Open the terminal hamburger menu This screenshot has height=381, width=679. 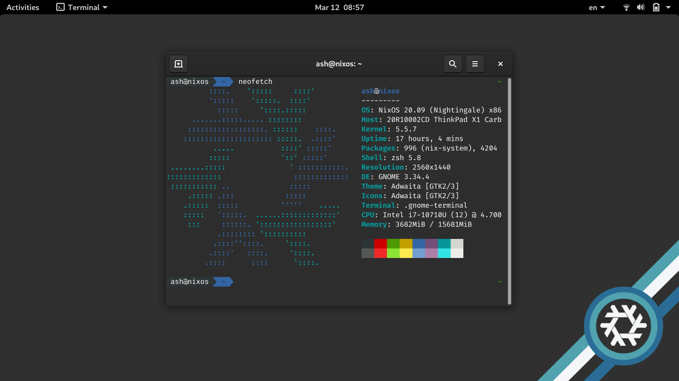(x=475, y=64)
